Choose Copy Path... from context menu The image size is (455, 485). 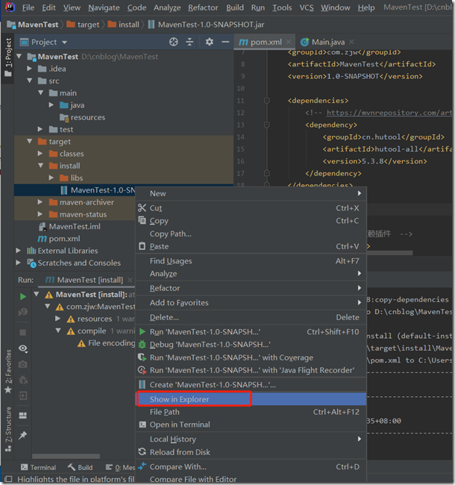251,234
